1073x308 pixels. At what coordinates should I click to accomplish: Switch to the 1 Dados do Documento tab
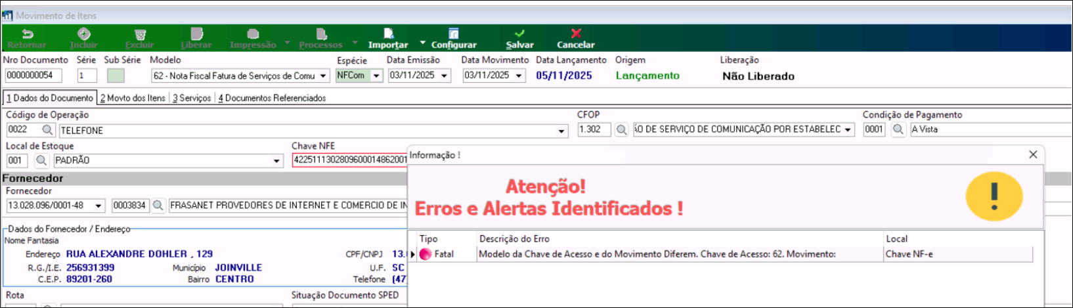pyautogui.click(x=50, y=98)
